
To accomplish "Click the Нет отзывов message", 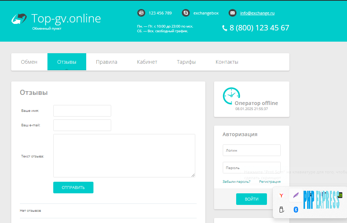I will tap(30, 211).
